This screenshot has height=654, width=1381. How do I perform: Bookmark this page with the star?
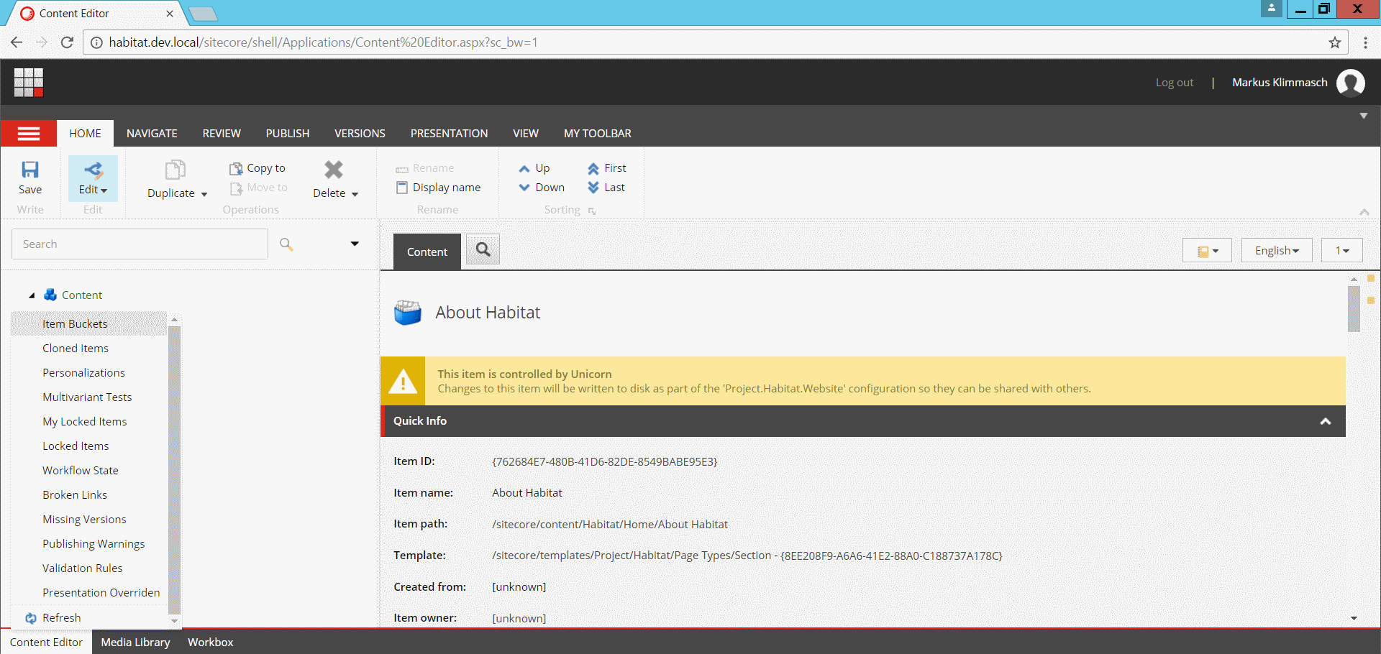[1335, 42]
